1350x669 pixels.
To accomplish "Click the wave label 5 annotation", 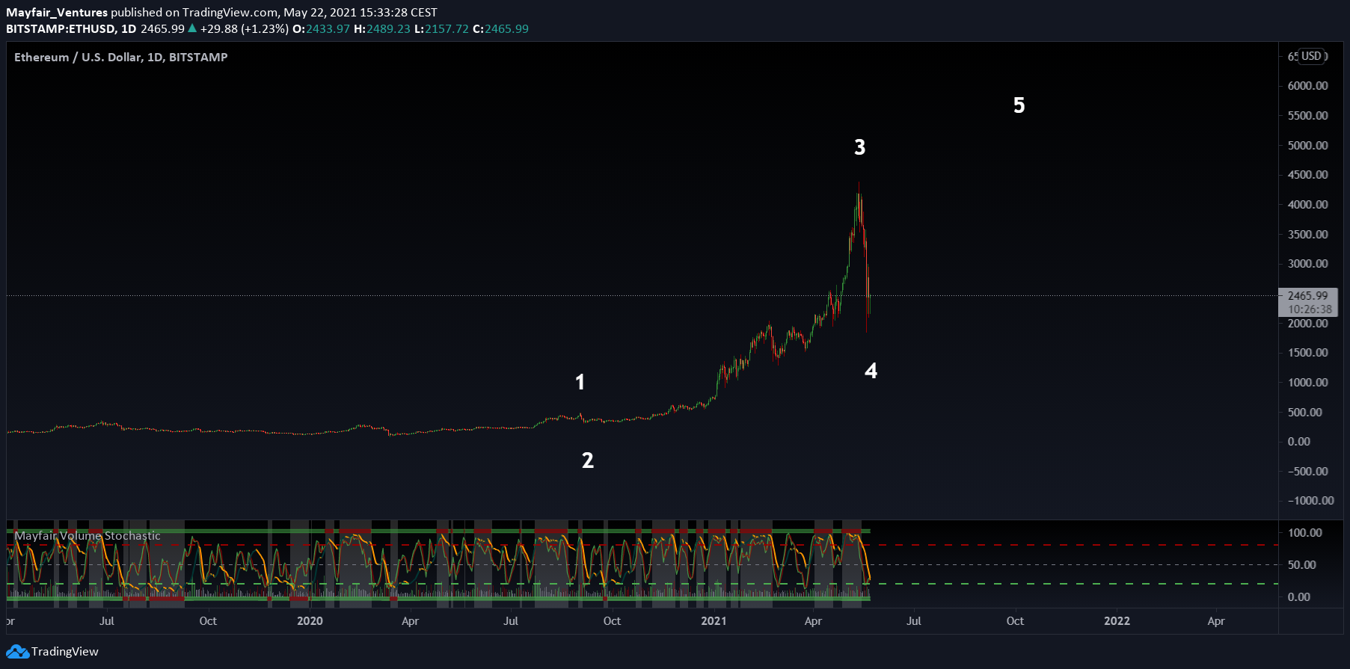I will point(1019,105).
